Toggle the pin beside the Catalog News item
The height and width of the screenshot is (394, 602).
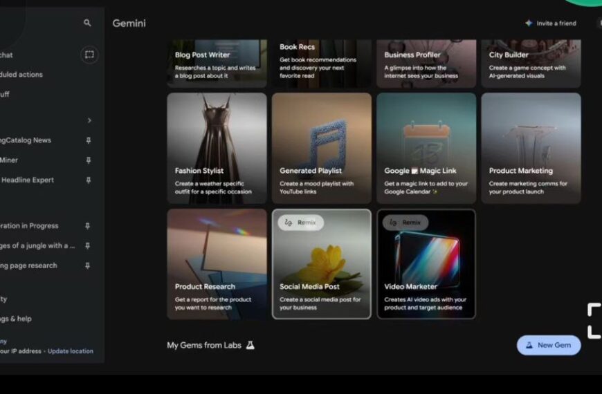coord(89,140)
